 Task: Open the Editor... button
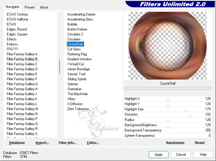click(93, 143)
